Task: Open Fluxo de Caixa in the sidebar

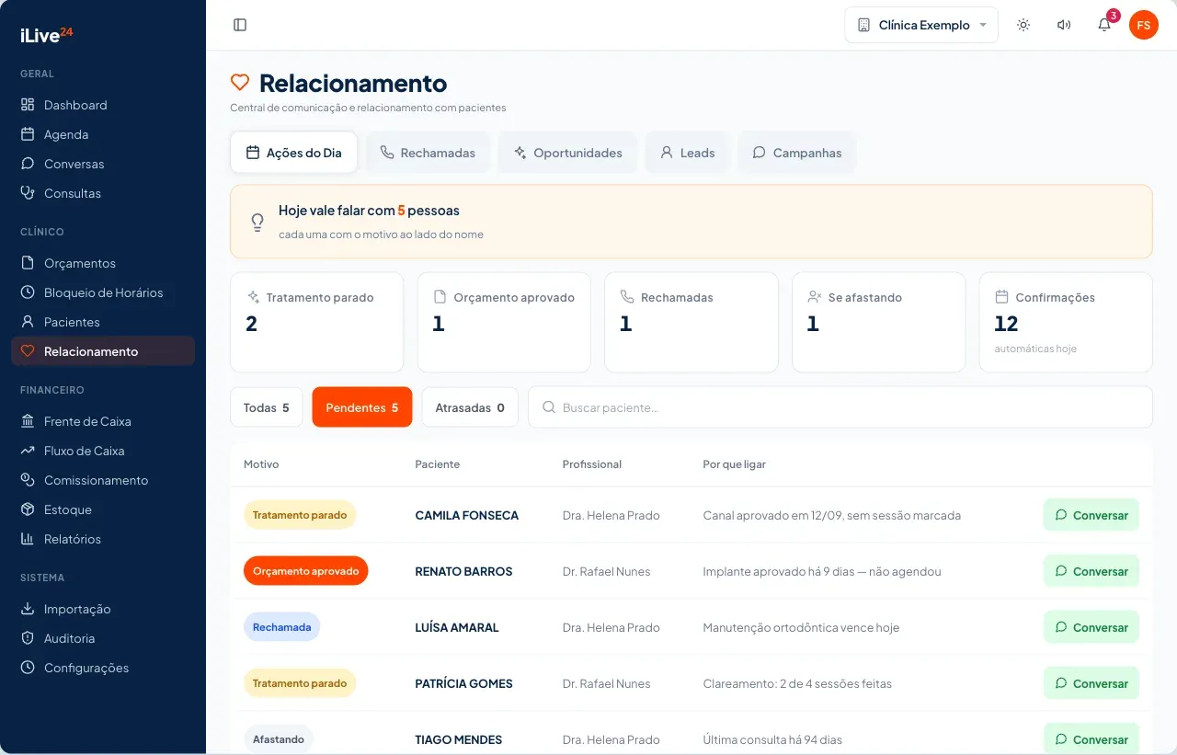Action: (103, 451)
